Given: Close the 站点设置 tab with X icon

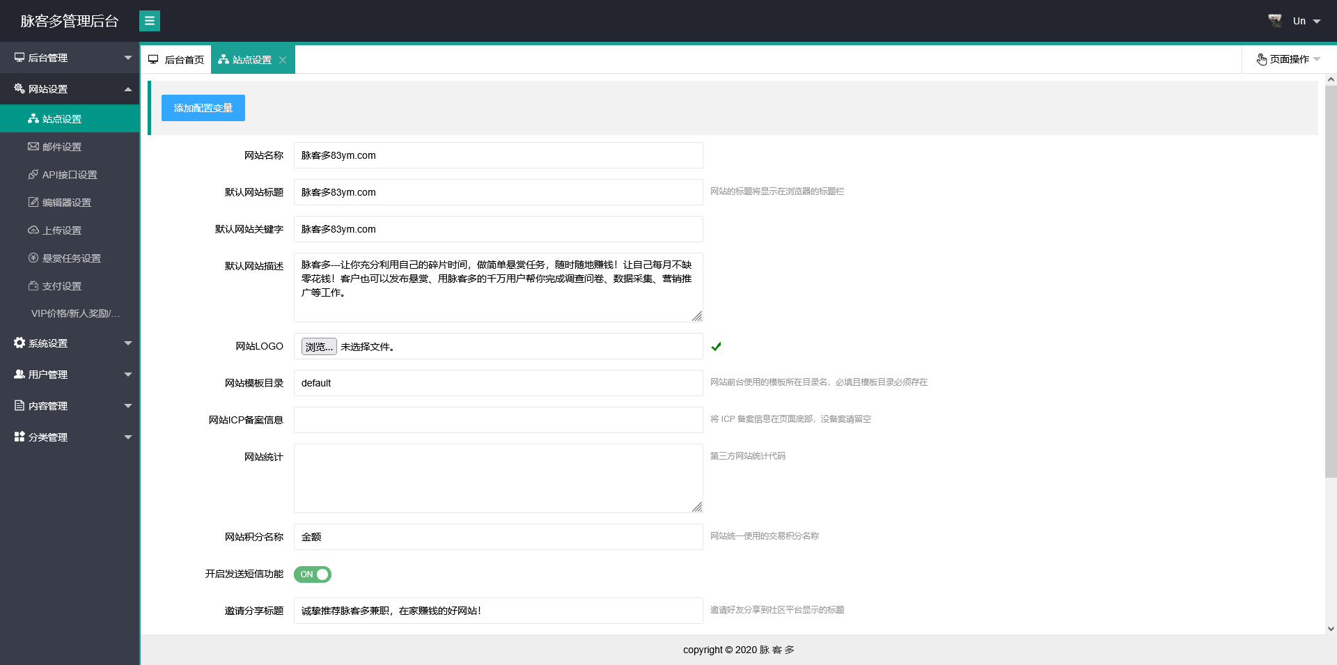Looking at the screenshot, I should pyautogui.click(x=283, y=60).
